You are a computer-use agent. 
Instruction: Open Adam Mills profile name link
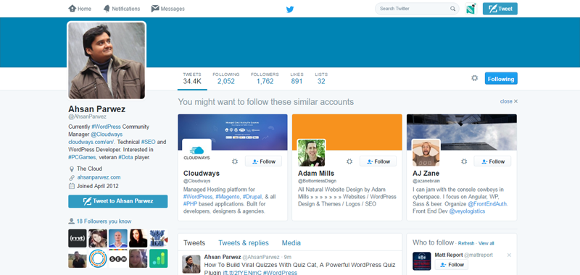pos(316,173)
